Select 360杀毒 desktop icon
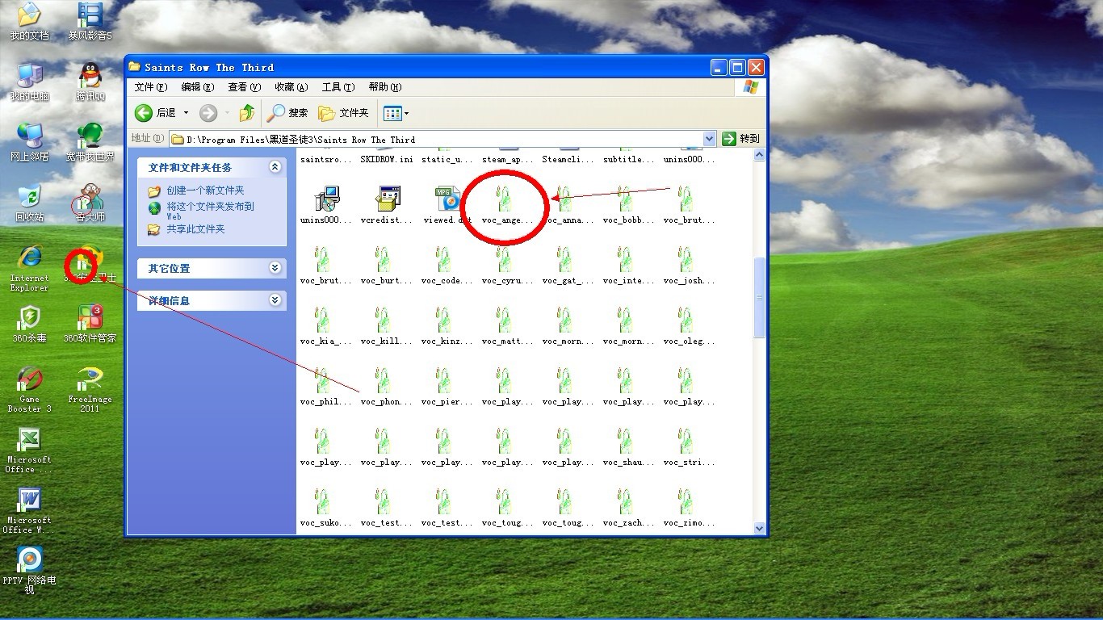 [x=29, y=325]
